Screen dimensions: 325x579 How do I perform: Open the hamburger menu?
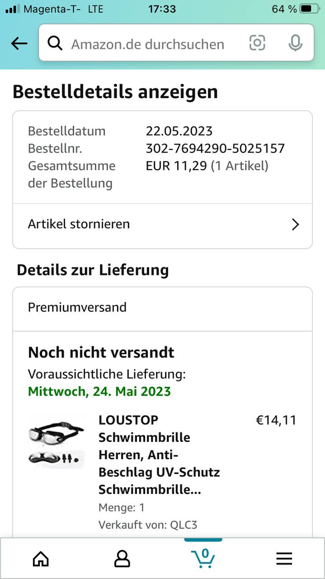point(284,559)
